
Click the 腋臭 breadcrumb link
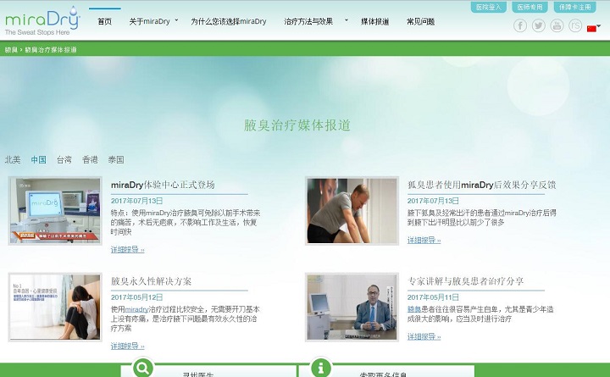point(11,50)
